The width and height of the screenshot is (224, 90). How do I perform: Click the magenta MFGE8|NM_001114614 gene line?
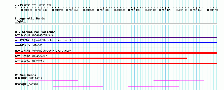coord(116,80)
